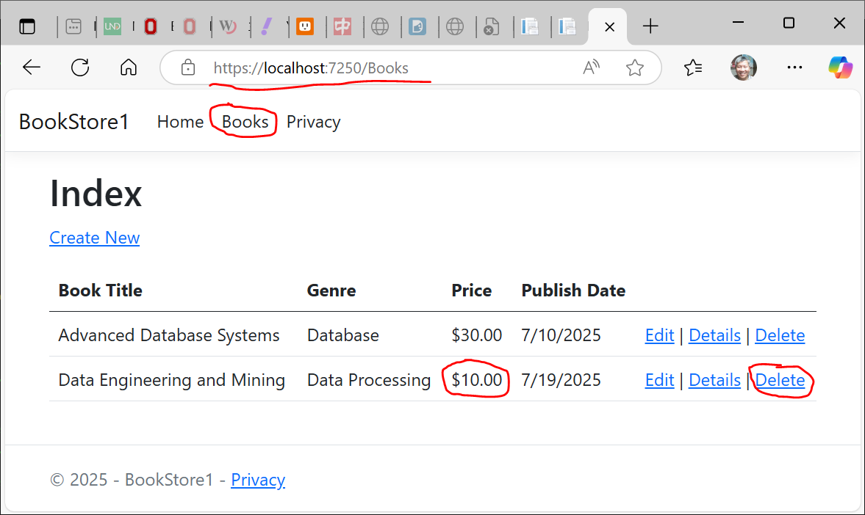Screen dimensions: 865x515
Task: Click the $10.00 price cell
Action: click(x=477, y=379)
